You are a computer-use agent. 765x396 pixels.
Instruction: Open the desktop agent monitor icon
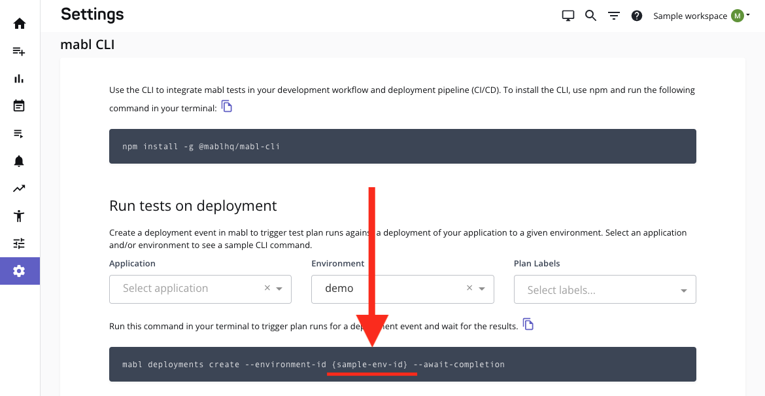(568, 15)
